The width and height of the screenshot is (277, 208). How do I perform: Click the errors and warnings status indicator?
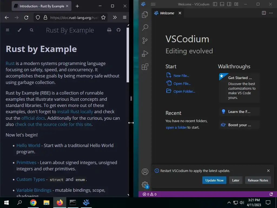pyautogui.click(x=149, y=194)
